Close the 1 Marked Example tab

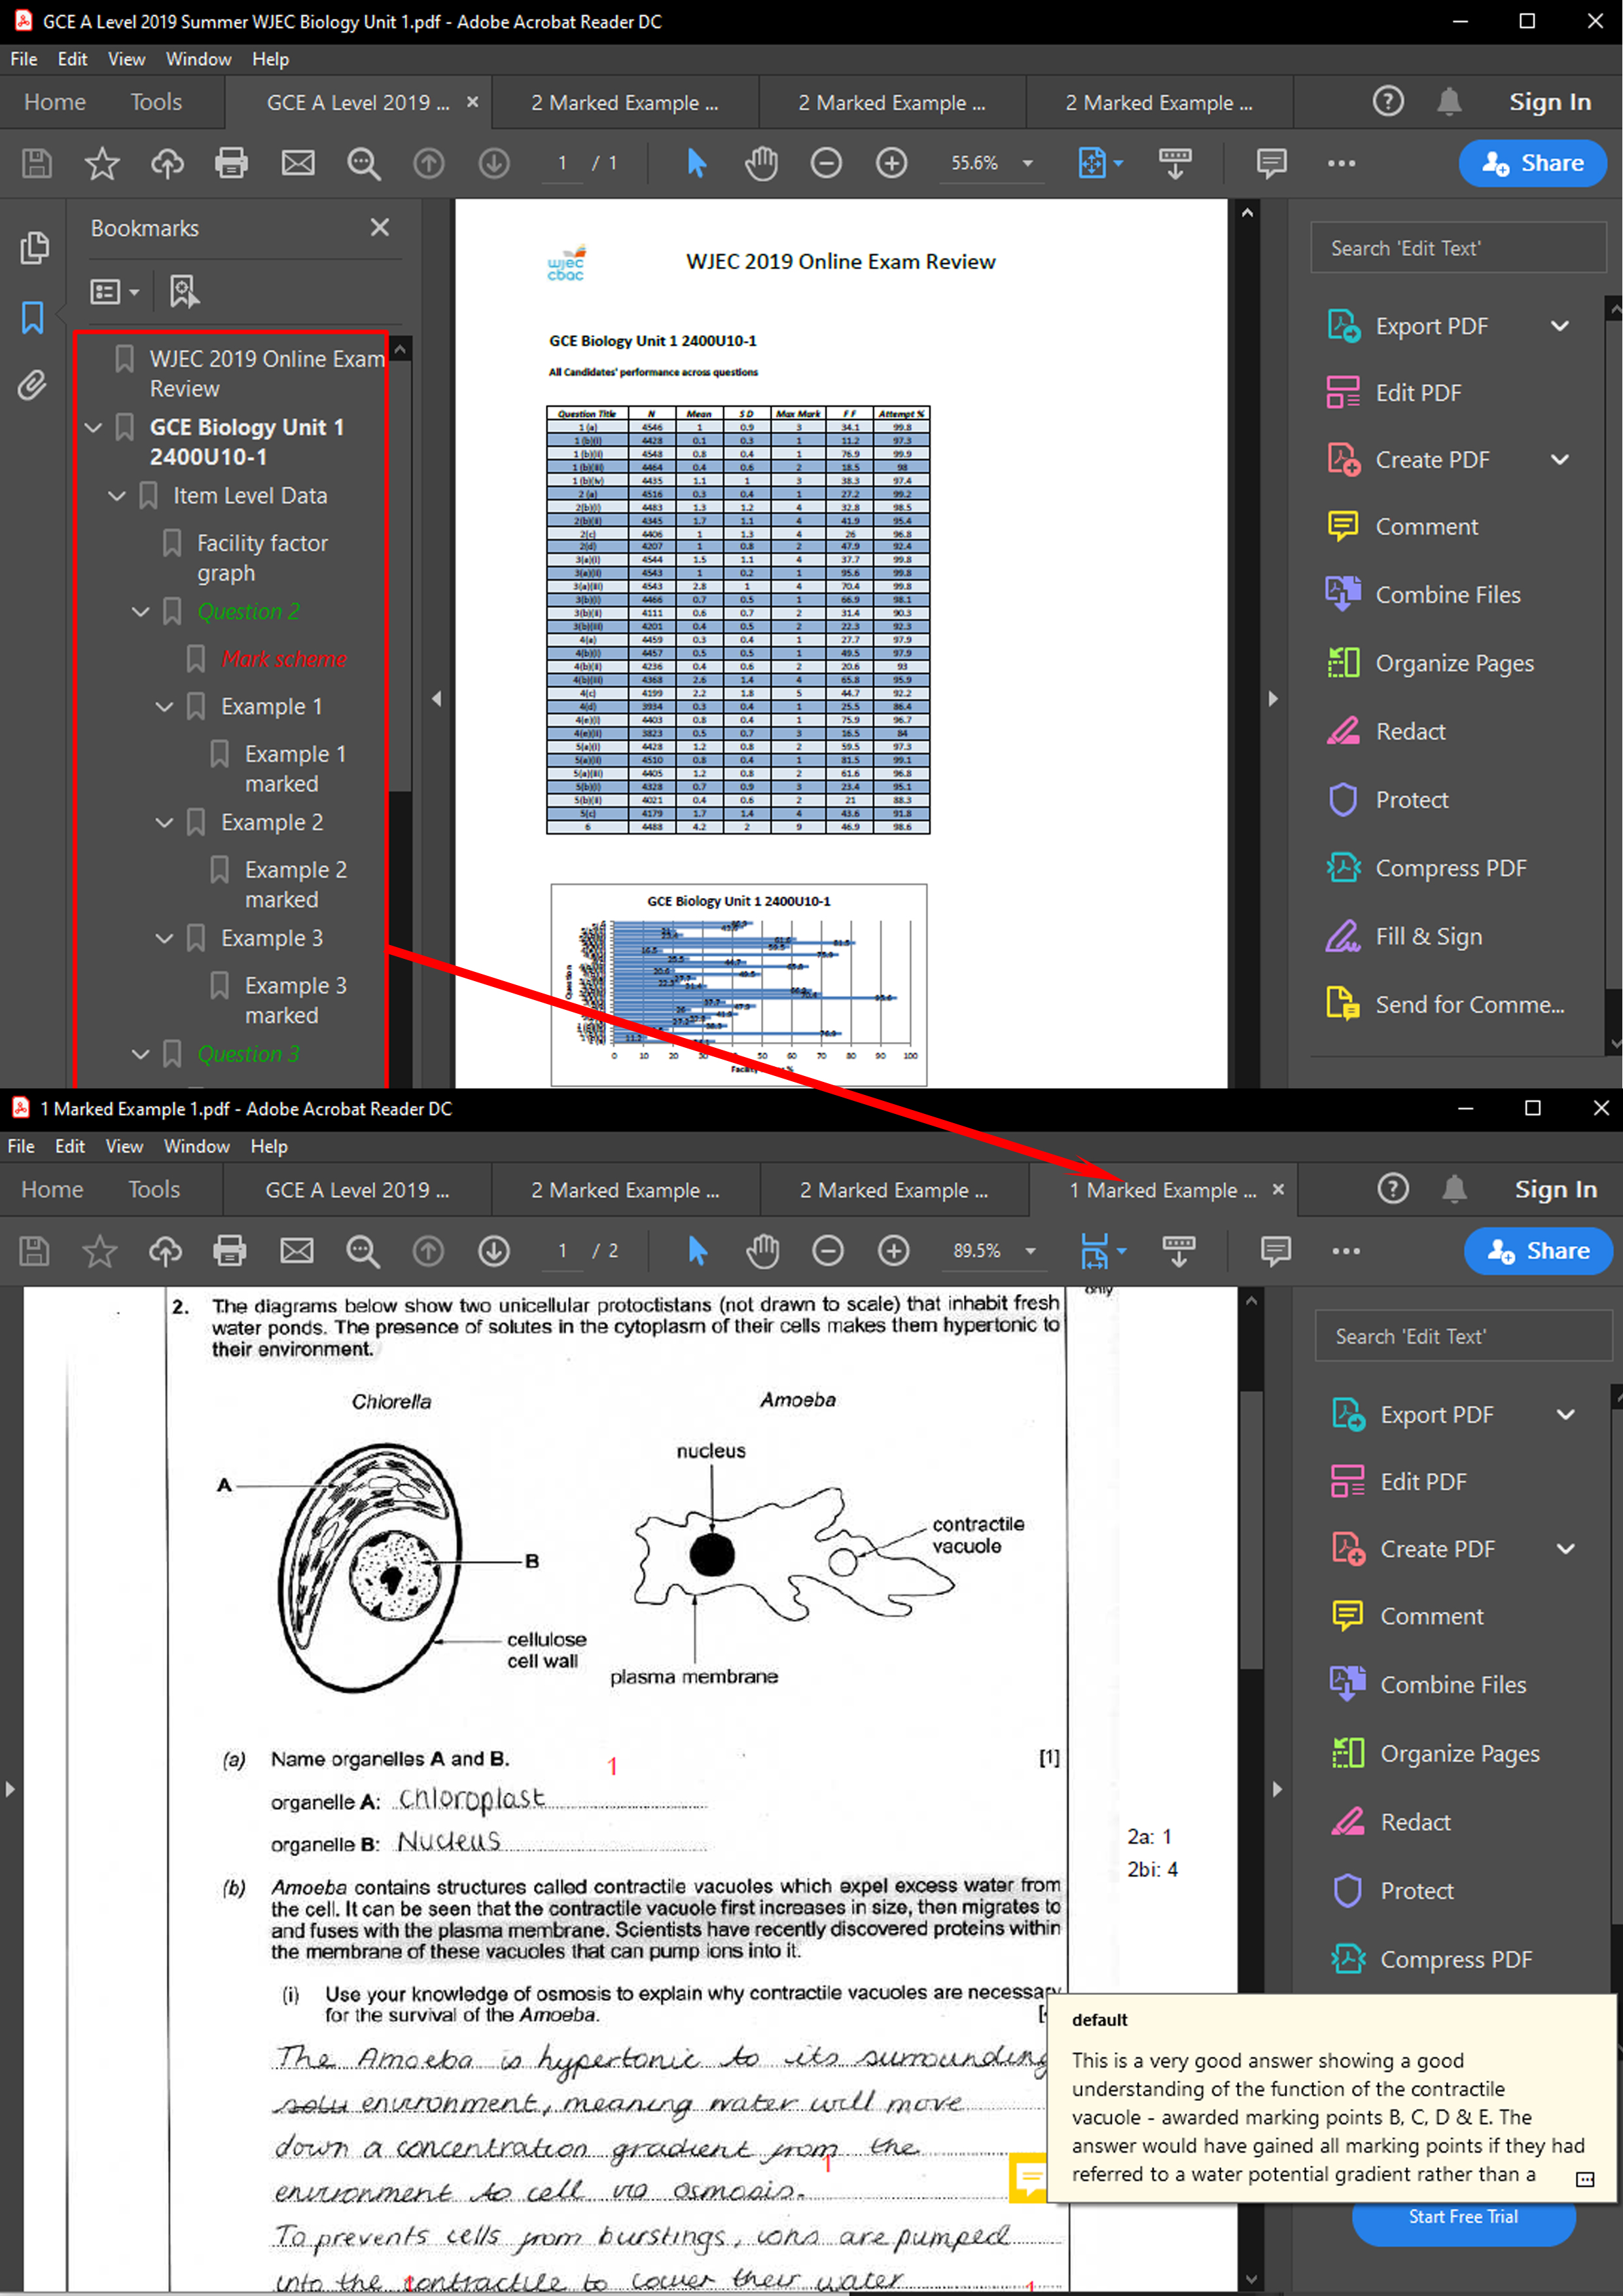[x=1278, y=1190]
